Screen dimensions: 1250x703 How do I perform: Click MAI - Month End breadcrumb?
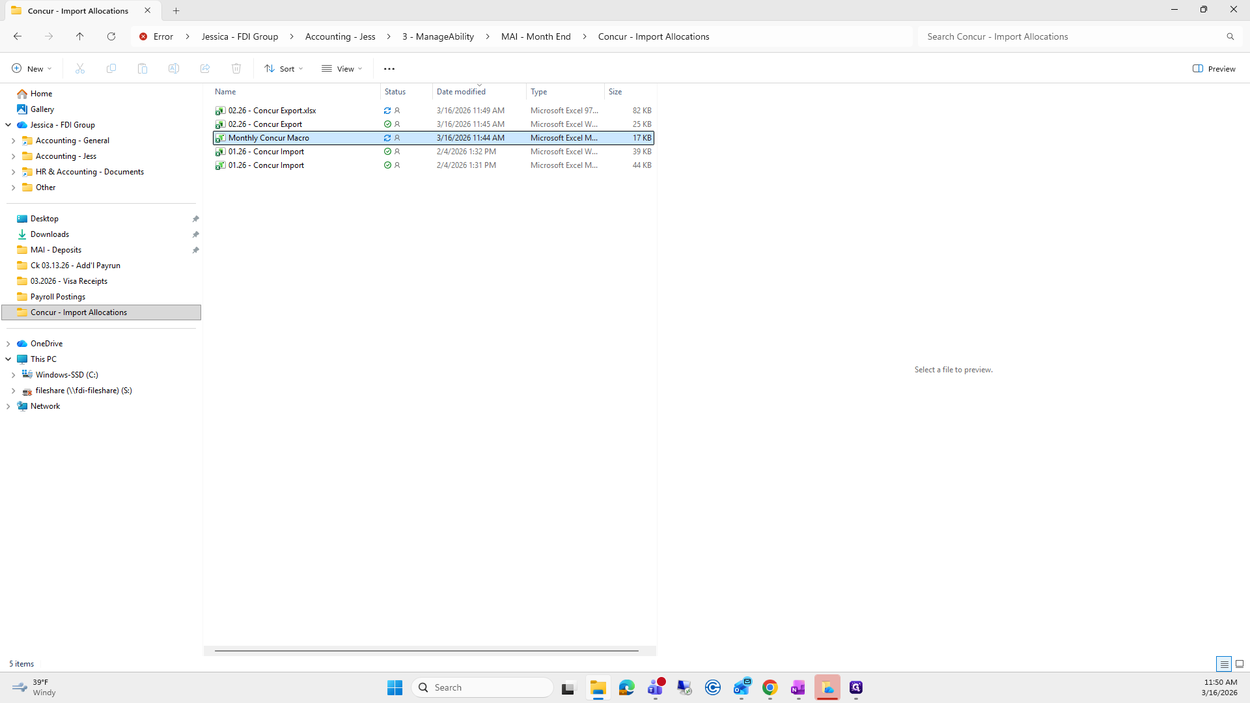[535, 36]
